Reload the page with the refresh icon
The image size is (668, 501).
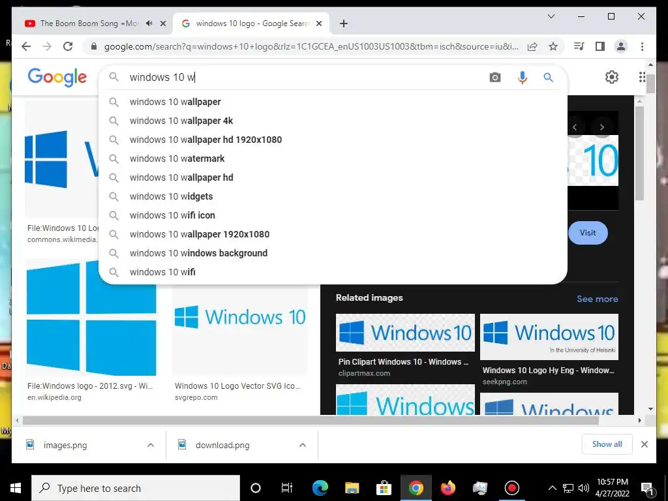point(68,46)
